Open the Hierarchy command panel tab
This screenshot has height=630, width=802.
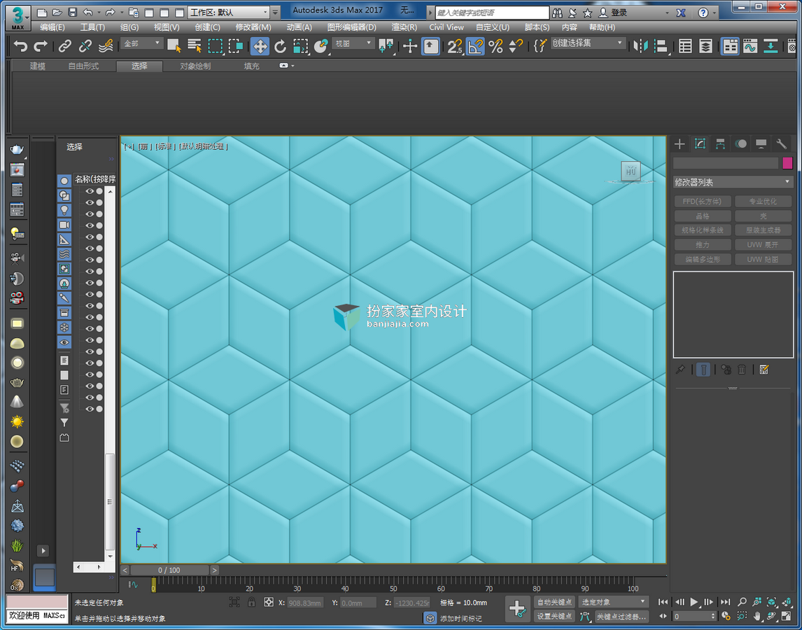pyautogui.click(x=720, y=144)
